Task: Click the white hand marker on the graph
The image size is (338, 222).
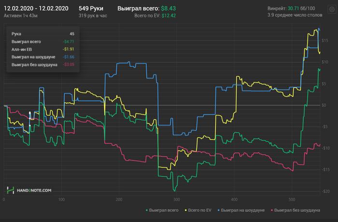Action: point(29,119)
